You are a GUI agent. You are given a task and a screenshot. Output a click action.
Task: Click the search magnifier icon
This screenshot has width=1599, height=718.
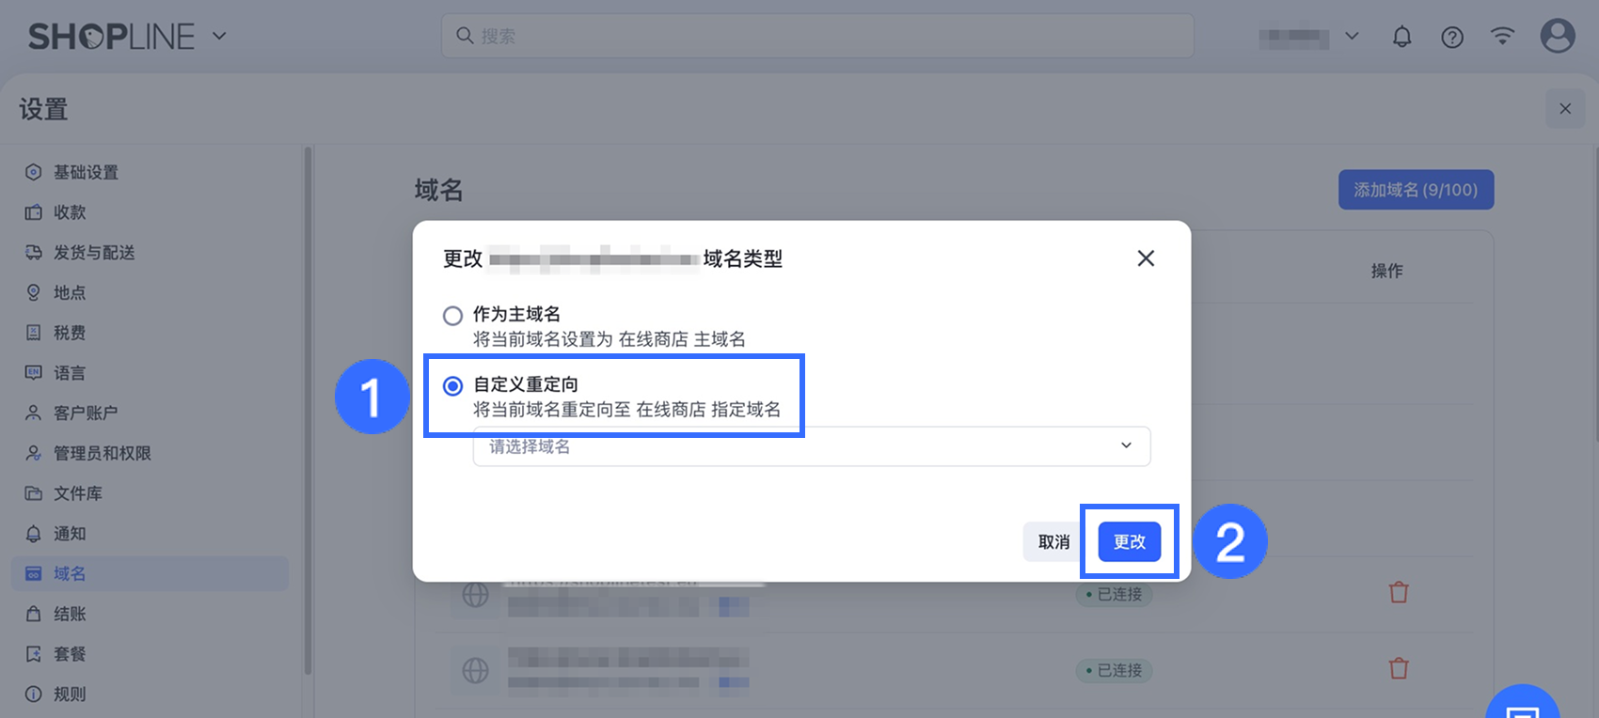(x=465, y=36)
